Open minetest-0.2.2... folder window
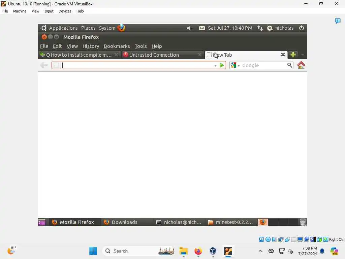Viewport: 345px width, 259px height. (x=230, y=222)
